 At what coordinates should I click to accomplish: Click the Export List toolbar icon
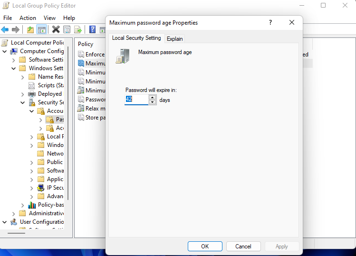click(x=78, y=29)
